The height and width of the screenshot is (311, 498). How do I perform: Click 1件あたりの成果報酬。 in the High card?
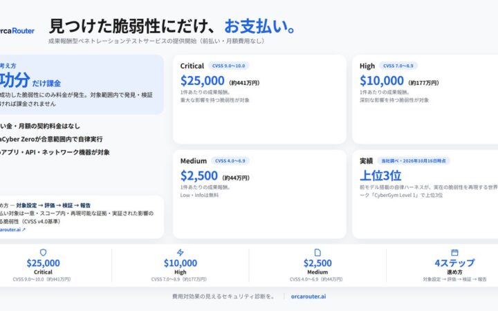385,93
